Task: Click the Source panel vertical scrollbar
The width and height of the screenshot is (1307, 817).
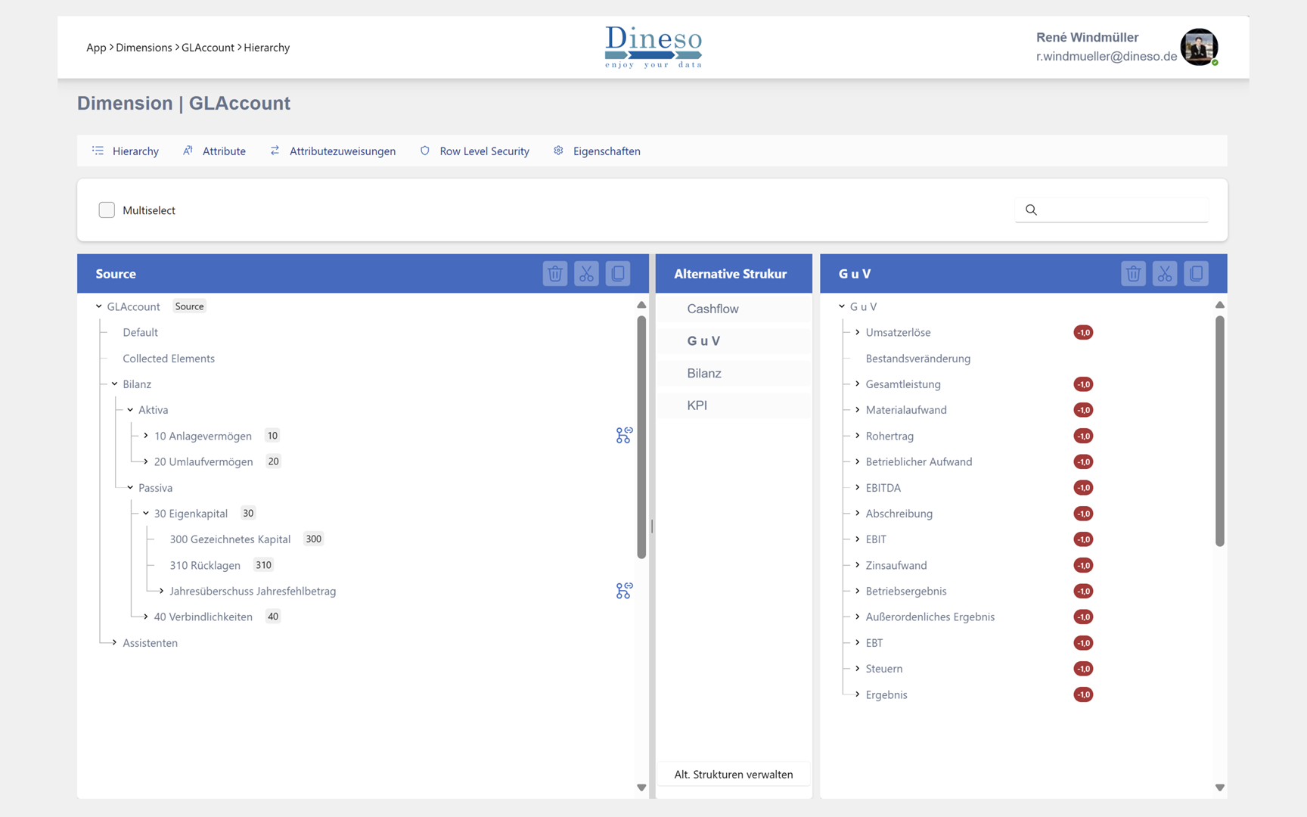Action: tap(641, 439)
